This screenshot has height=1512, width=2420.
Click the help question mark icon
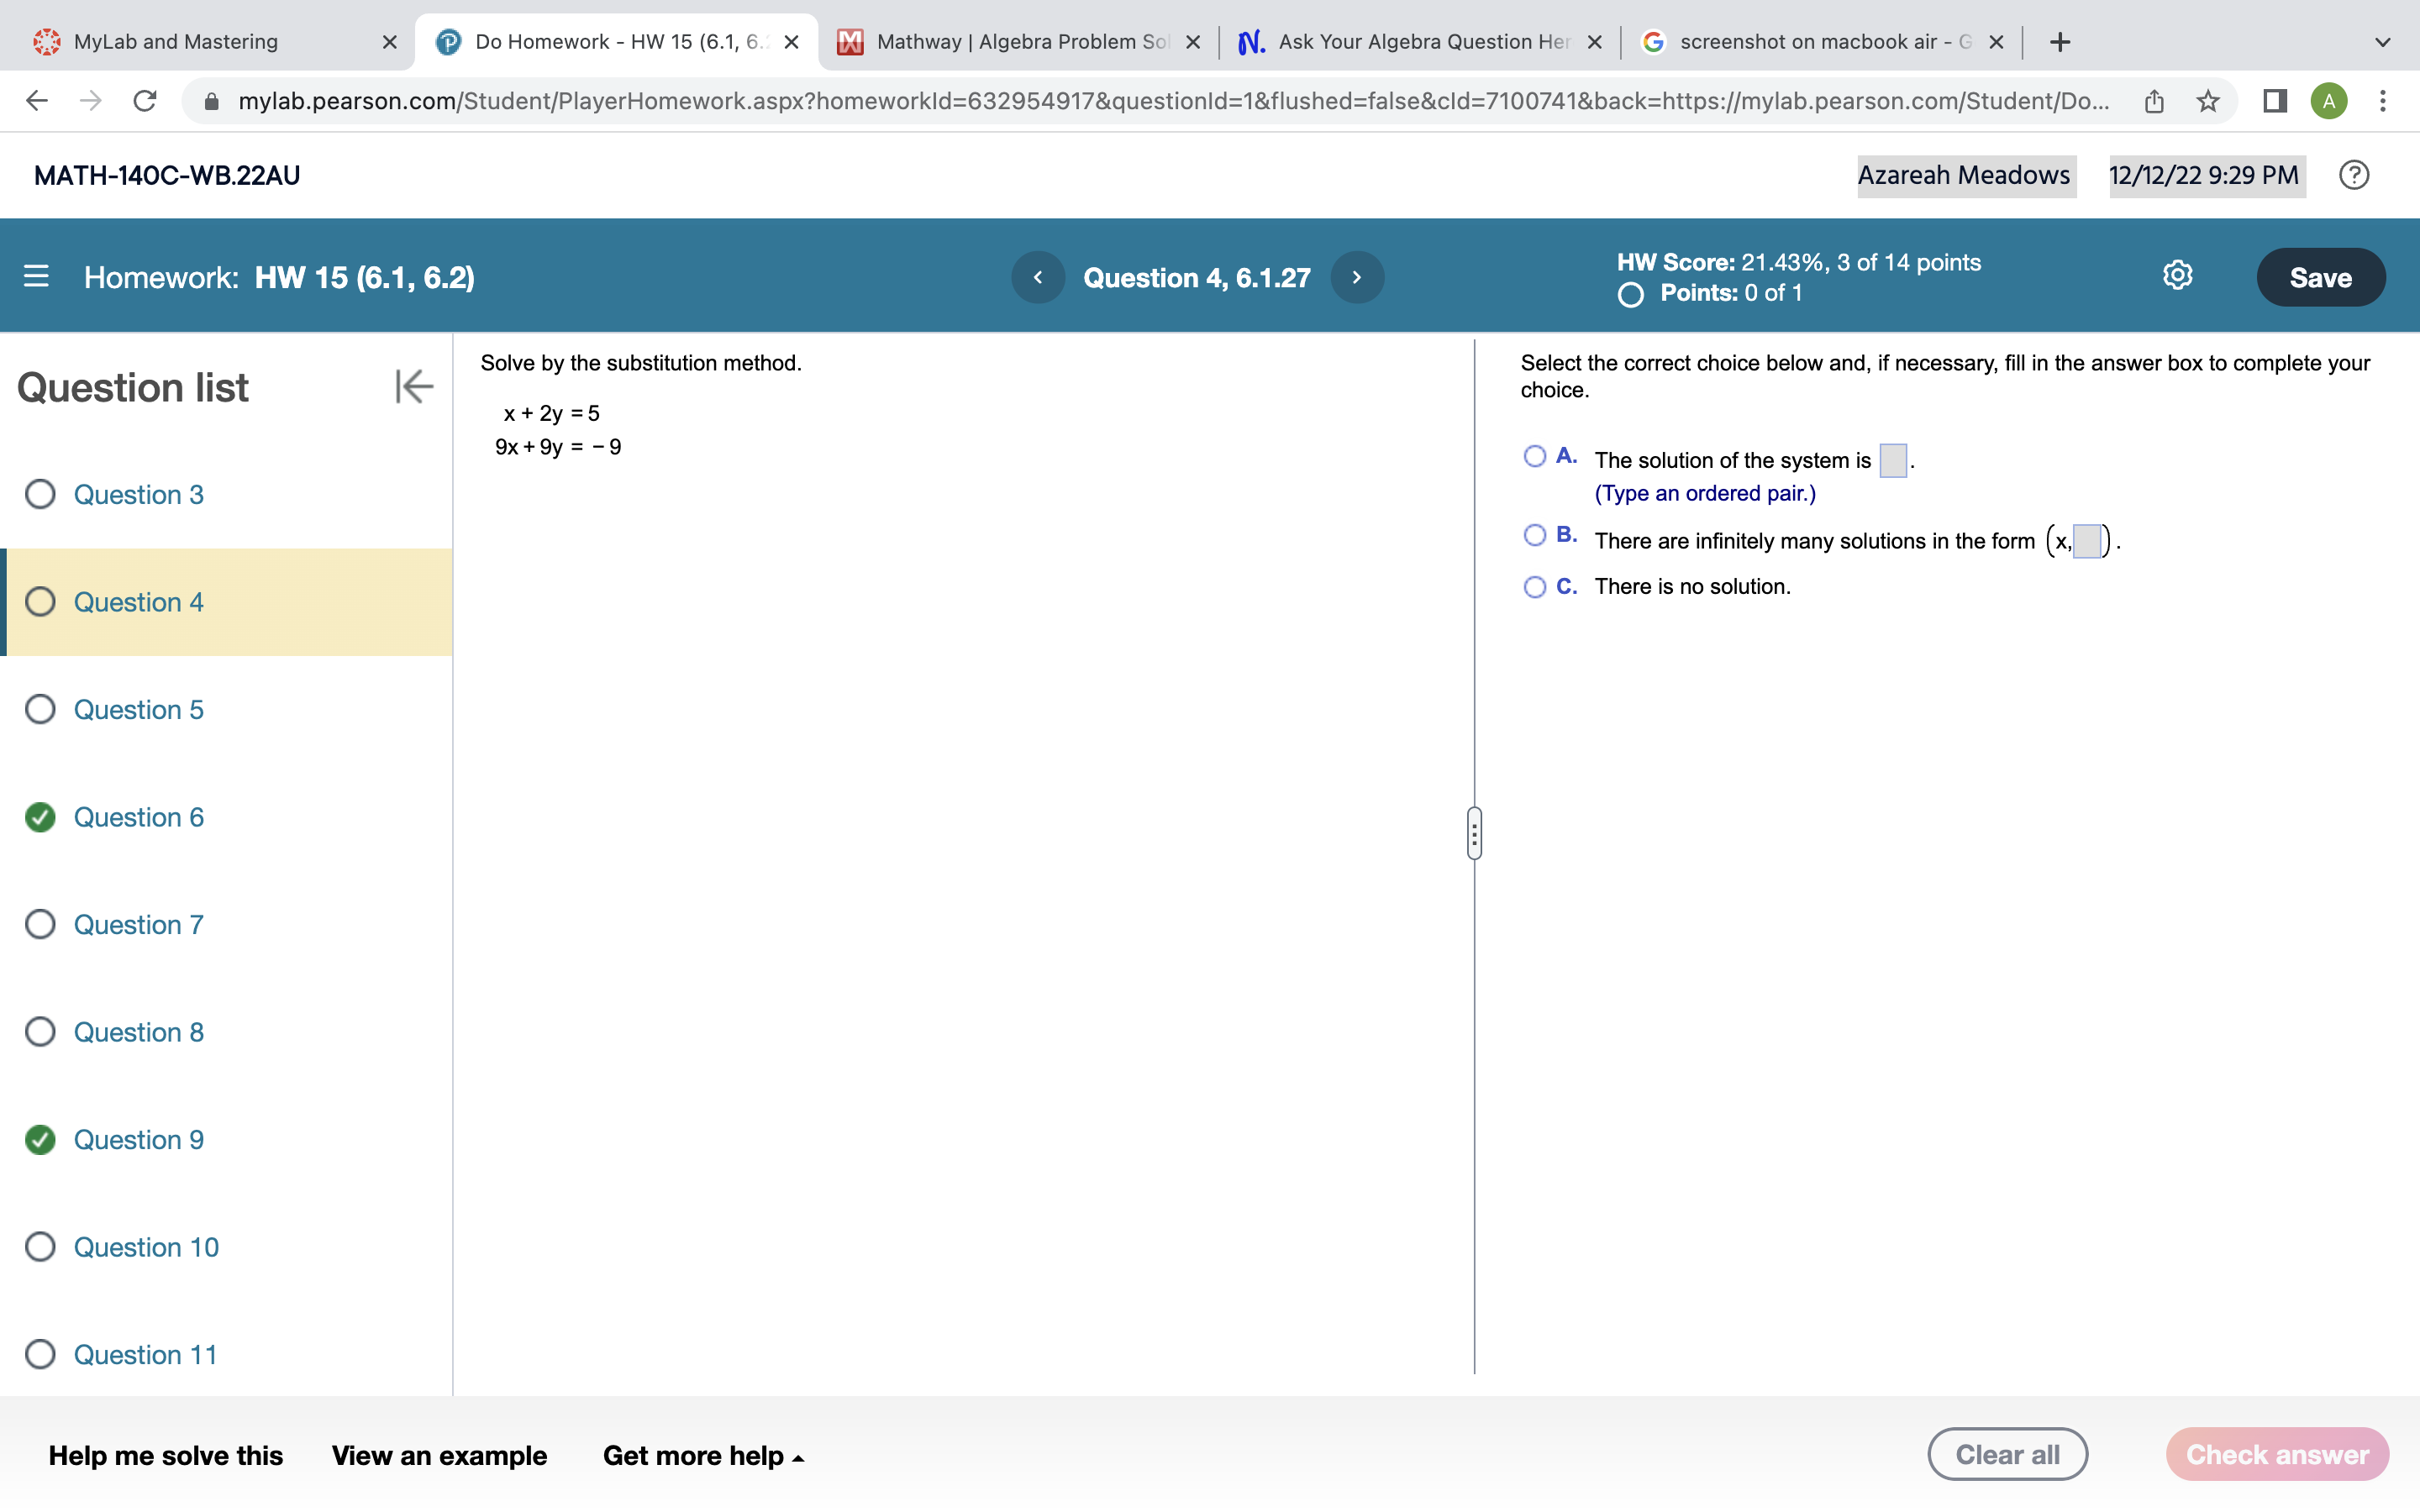(x=2354, y=175)
